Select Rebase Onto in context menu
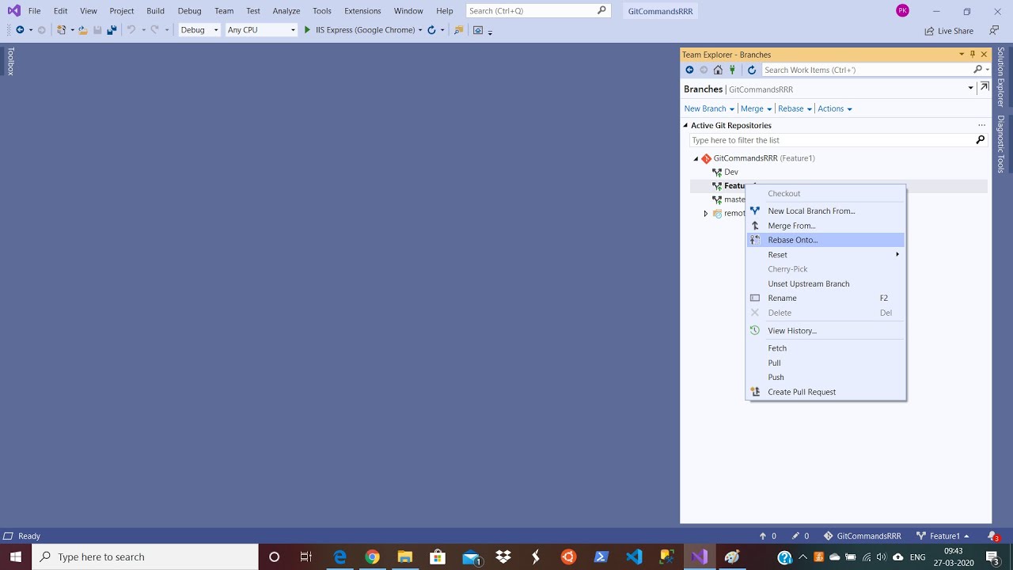 point(825,240)
